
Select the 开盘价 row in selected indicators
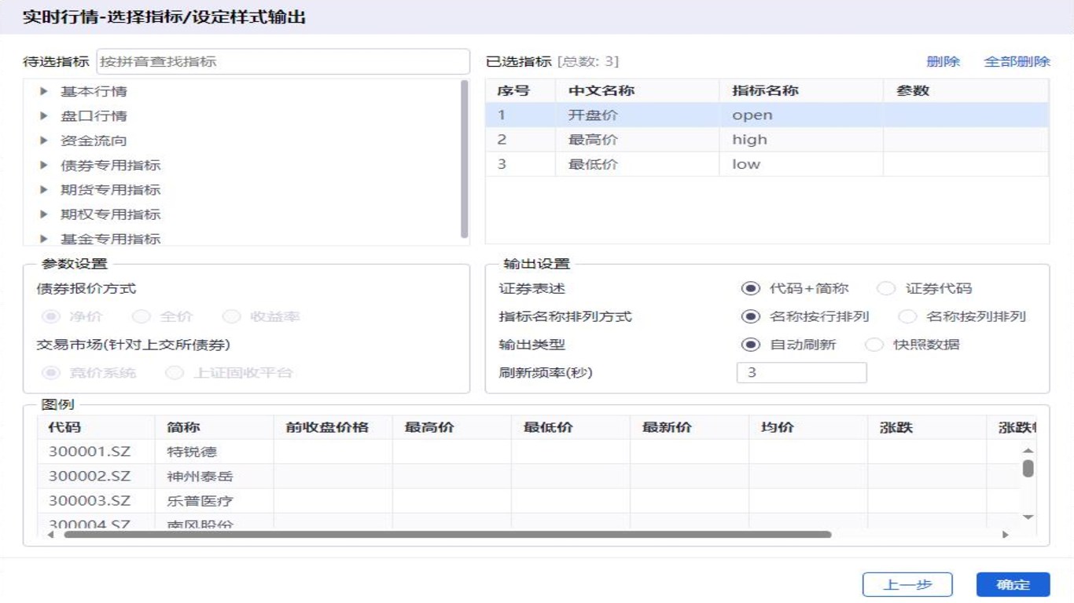coord(767,115)
